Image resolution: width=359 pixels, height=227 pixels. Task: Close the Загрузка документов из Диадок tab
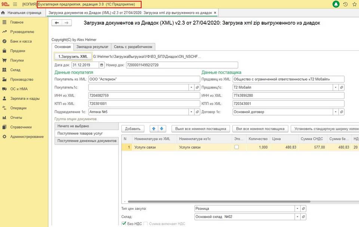(215, 13)
